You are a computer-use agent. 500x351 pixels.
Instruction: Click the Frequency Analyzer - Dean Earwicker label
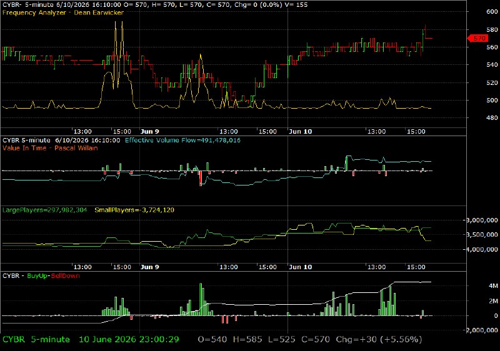pos(63,12)
